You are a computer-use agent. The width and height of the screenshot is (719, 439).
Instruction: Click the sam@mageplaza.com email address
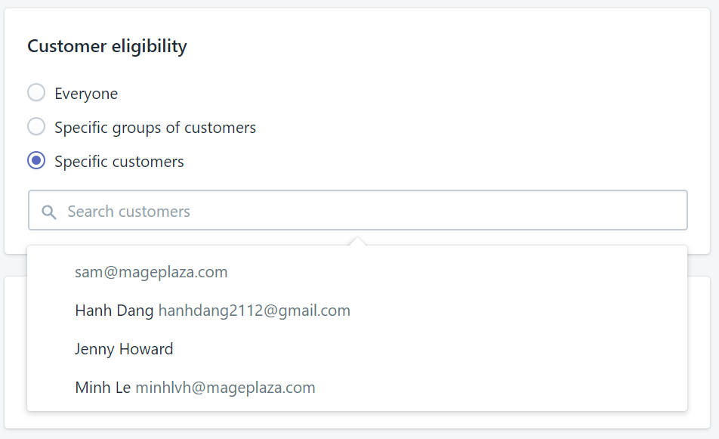pos(151,272)
